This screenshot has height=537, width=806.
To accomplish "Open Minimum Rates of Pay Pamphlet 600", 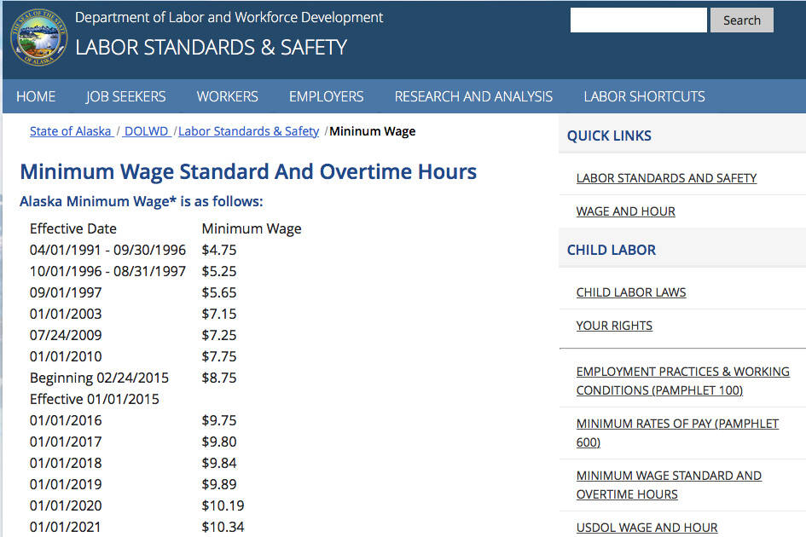I will tap(677, 432).
